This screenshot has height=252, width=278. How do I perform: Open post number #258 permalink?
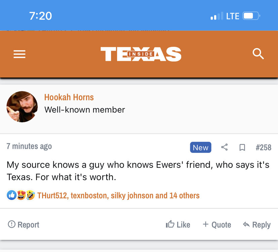click(263, 148)
